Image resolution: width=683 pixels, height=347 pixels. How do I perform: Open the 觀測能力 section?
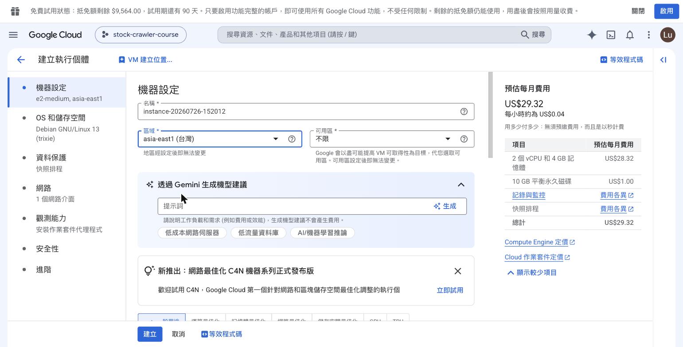[67, 224]
